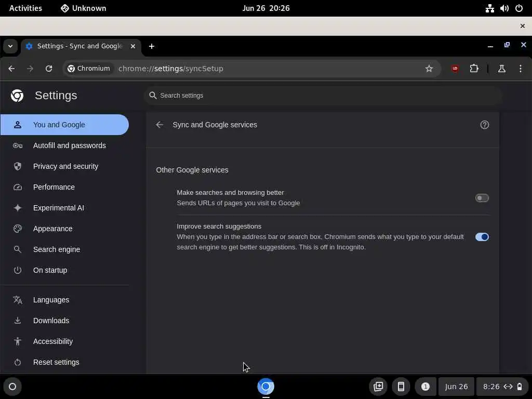Open Search engine settings section
Viewport: 532px width, 399px height.
coord(64,249)
